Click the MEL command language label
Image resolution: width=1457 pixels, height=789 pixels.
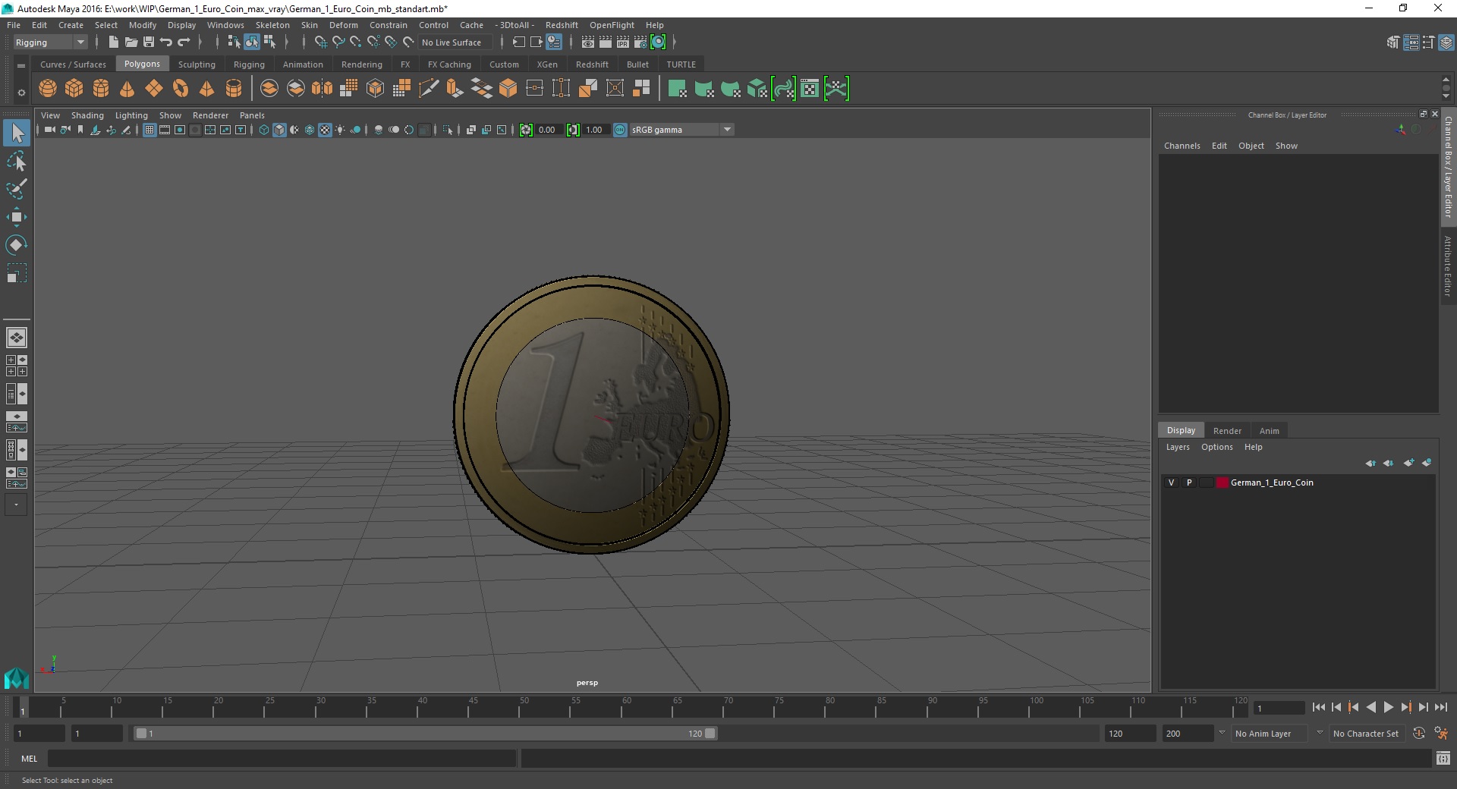point(30,758)
